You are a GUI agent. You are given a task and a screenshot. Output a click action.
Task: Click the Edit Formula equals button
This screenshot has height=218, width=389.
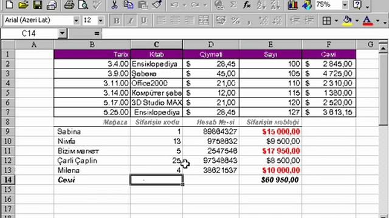pos(97,33)
